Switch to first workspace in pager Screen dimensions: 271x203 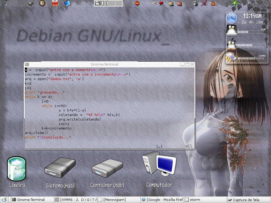(x=98, y=3)
